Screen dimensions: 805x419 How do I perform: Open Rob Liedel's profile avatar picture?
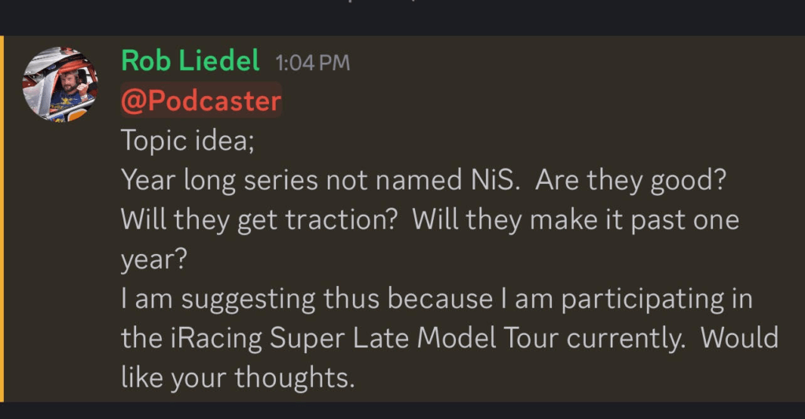click(x=60, y=84)
